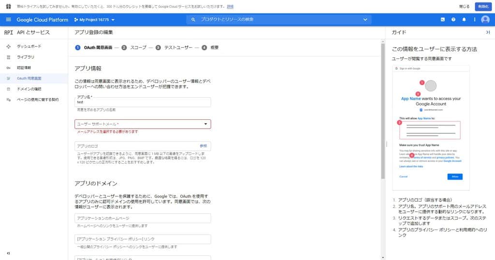Select step 4 概要
This screenshot has width=495, height=260.
tap(210, 48)
